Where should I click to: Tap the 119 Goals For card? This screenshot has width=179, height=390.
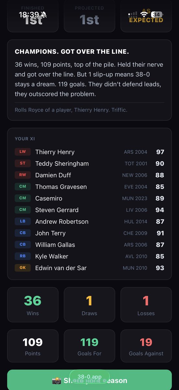pyautogui.click(x=89, y=346)
